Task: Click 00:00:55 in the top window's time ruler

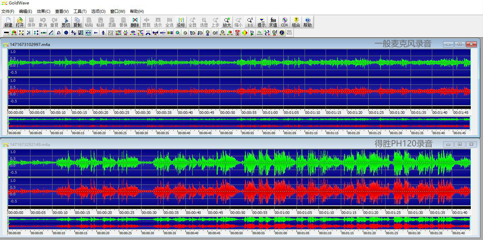Action: tap(249, 113)
